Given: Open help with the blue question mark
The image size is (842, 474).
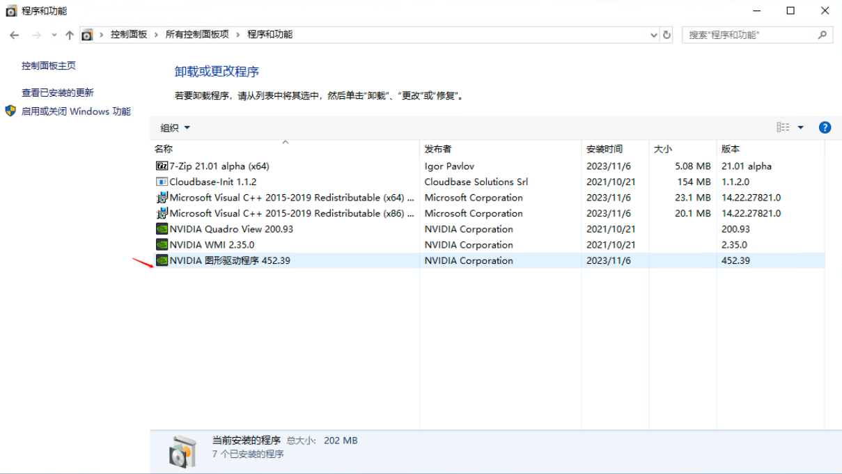Looking at the screenshot, I should (825, 127).
